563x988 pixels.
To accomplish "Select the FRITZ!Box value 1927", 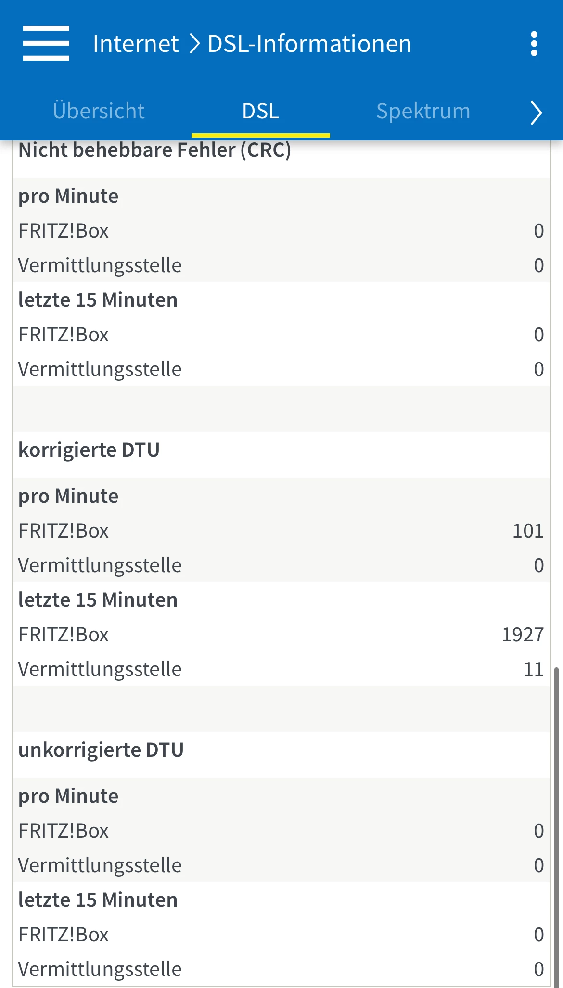I will point(523,635).
